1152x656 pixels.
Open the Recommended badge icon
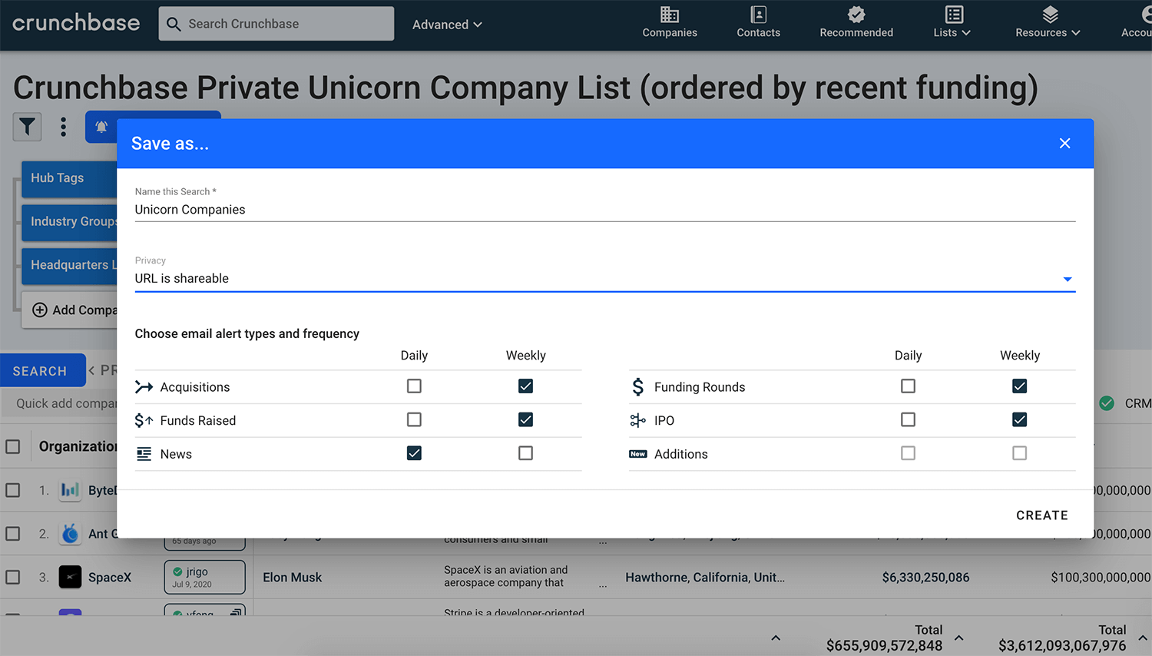pos(856,15)
